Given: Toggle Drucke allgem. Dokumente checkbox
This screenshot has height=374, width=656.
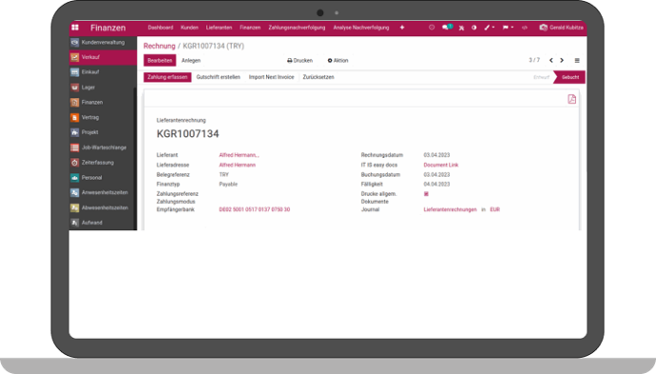Looking at the screenshot, I should (426, 194).
